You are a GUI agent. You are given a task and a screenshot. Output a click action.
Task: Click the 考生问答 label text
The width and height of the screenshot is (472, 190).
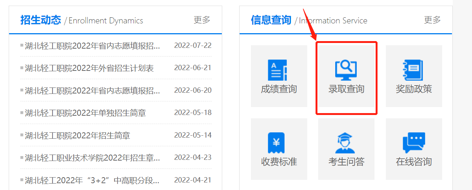coord(346,162)
